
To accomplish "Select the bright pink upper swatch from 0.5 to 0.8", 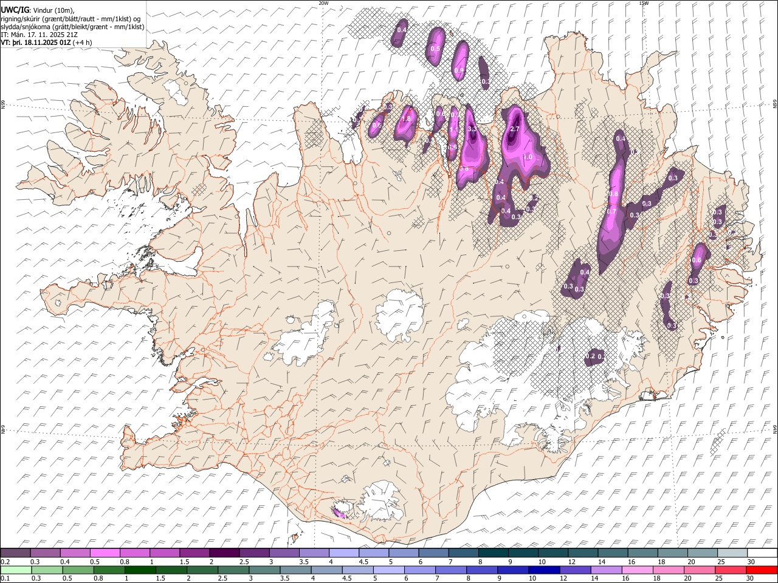I will coord(105,553).
